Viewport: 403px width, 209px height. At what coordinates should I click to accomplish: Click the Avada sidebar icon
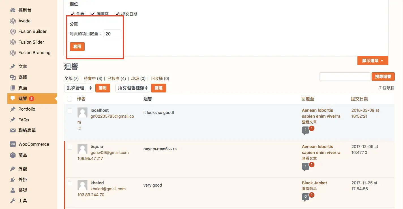pyautogui.click(x=13, y=21)
